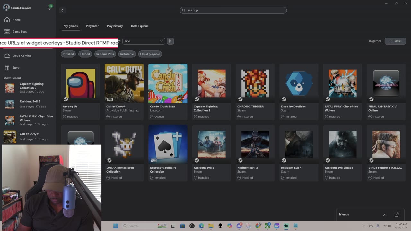411x231 pixels.
Task: Open Notepad from taskbar
Action: (x=296, y=226)
